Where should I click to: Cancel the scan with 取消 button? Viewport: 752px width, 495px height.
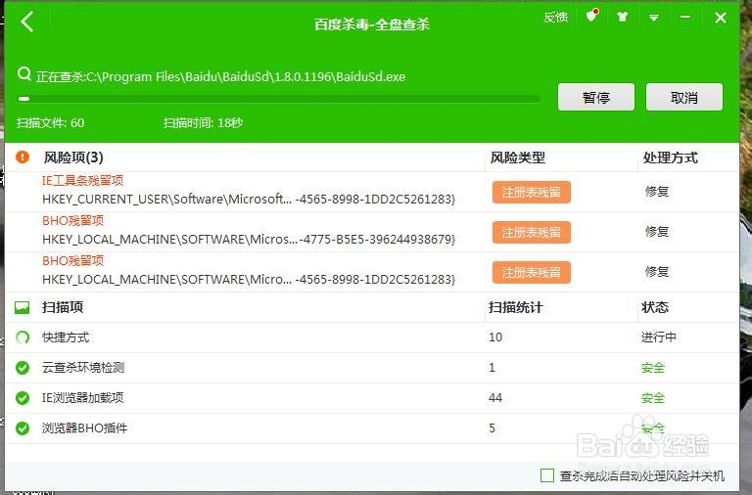(x=684, y=97)
